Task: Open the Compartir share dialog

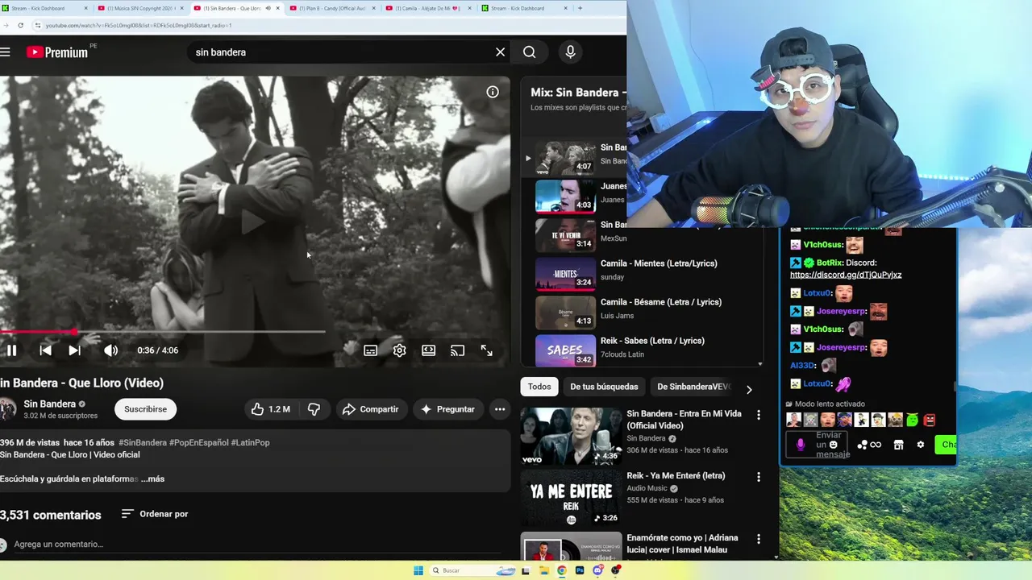Action: tap(370, 409)
